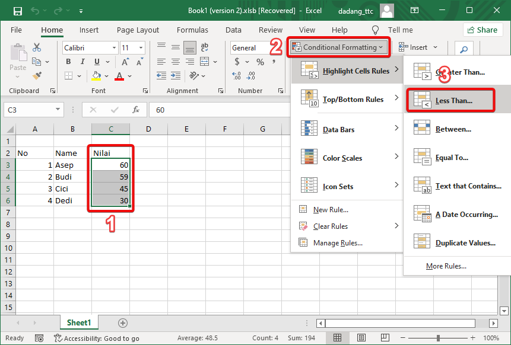Switch to the Formulas ribbon tab
Screen dimensions: 511x345
coord(192,30)
